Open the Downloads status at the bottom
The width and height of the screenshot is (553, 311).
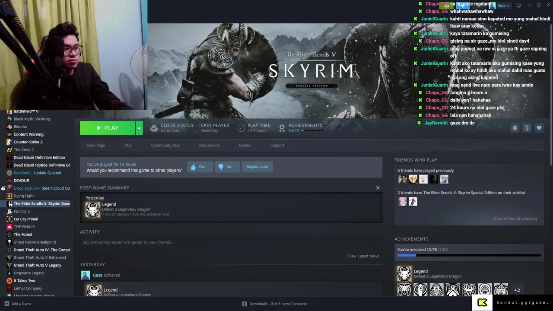point(274,304)
